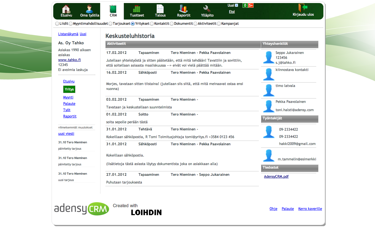Open the Etusivu house icon
This screenshot has height=230, width=375.
pos(66,9)
